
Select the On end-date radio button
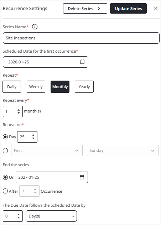coord(5,177)
